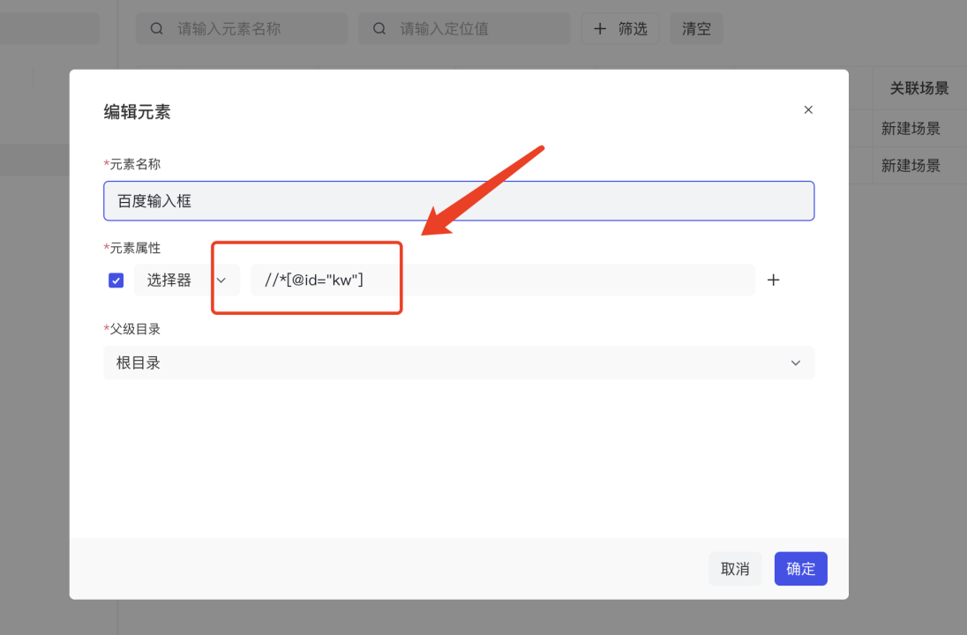Click the plus icon to add element attribute
The image size is (967, 635).
coord(774,280)
